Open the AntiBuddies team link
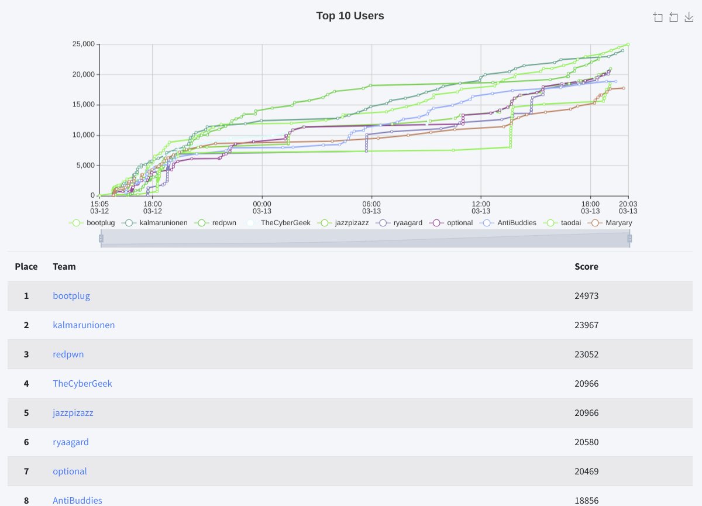 tap(78, 501)
